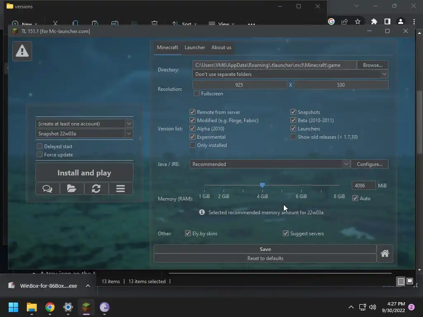The width and height of the screenshot is (423, 317).
Task: Enable the Force update checkbox
Action: coord(40,154)
